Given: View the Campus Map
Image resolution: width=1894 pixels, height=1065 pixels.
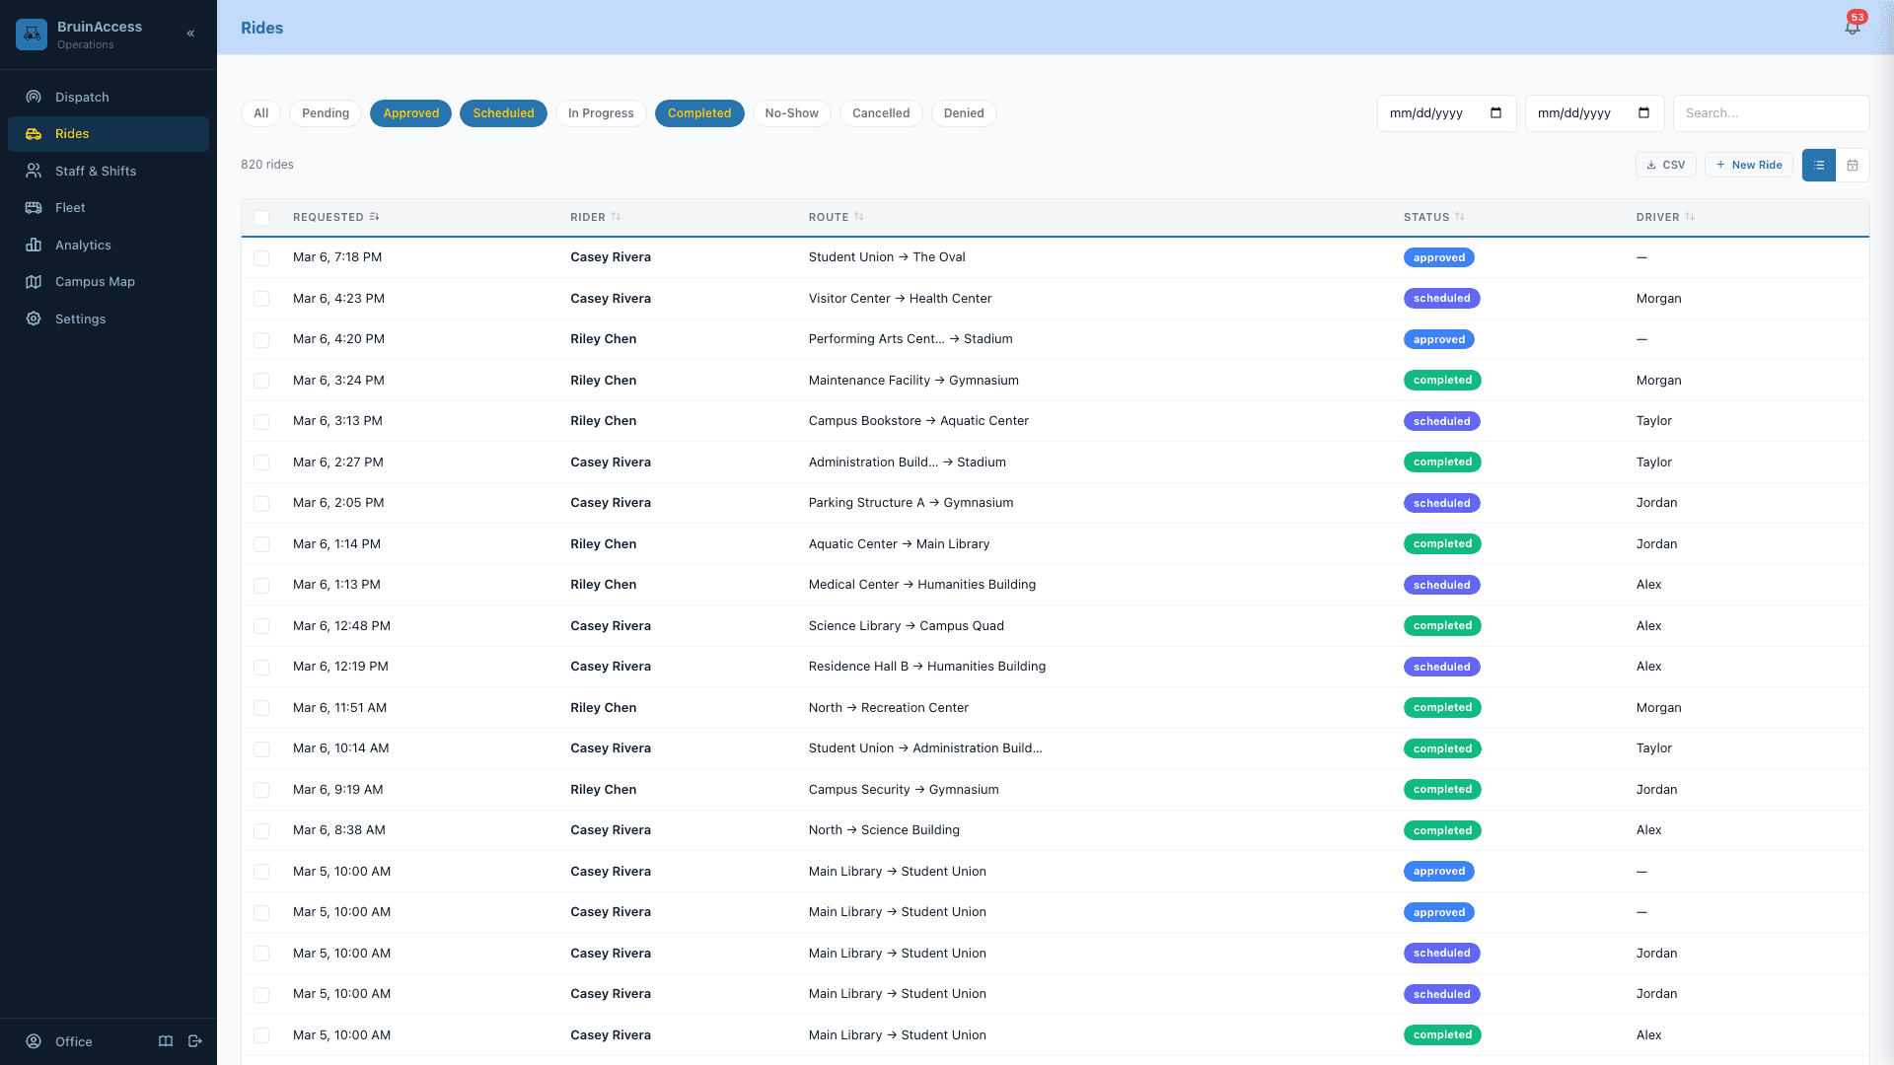Looking at the screenshot, I should 95,281.
